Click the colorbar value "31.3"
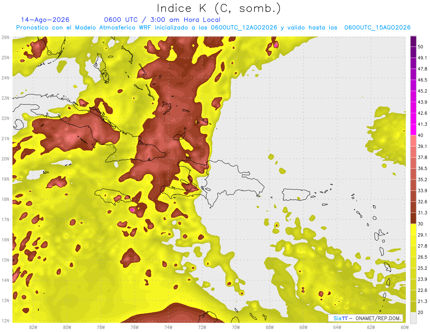Screen dimensions: 430x332 (422, 213)
